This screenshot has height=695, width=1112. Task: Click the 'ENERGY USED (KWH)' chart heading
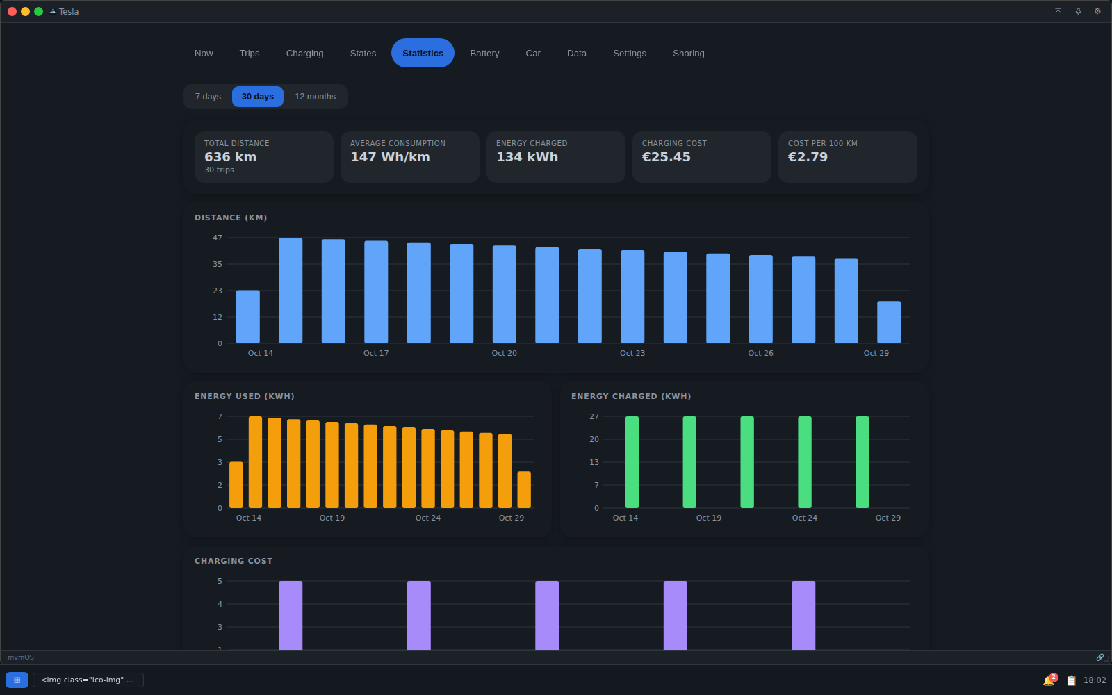[245, 396]
